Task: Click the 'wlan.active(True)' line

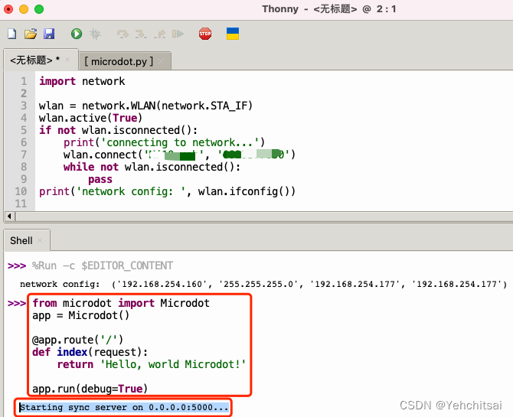Action: tap(90, 118)
